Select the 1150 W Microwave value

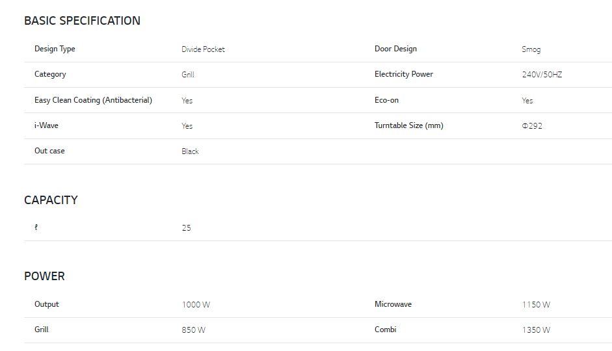[x=535, y=305]
